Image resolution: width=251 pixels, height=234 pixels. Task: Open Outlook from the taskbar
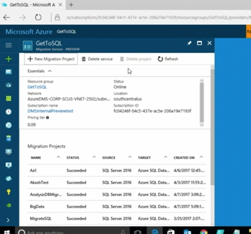187,232
